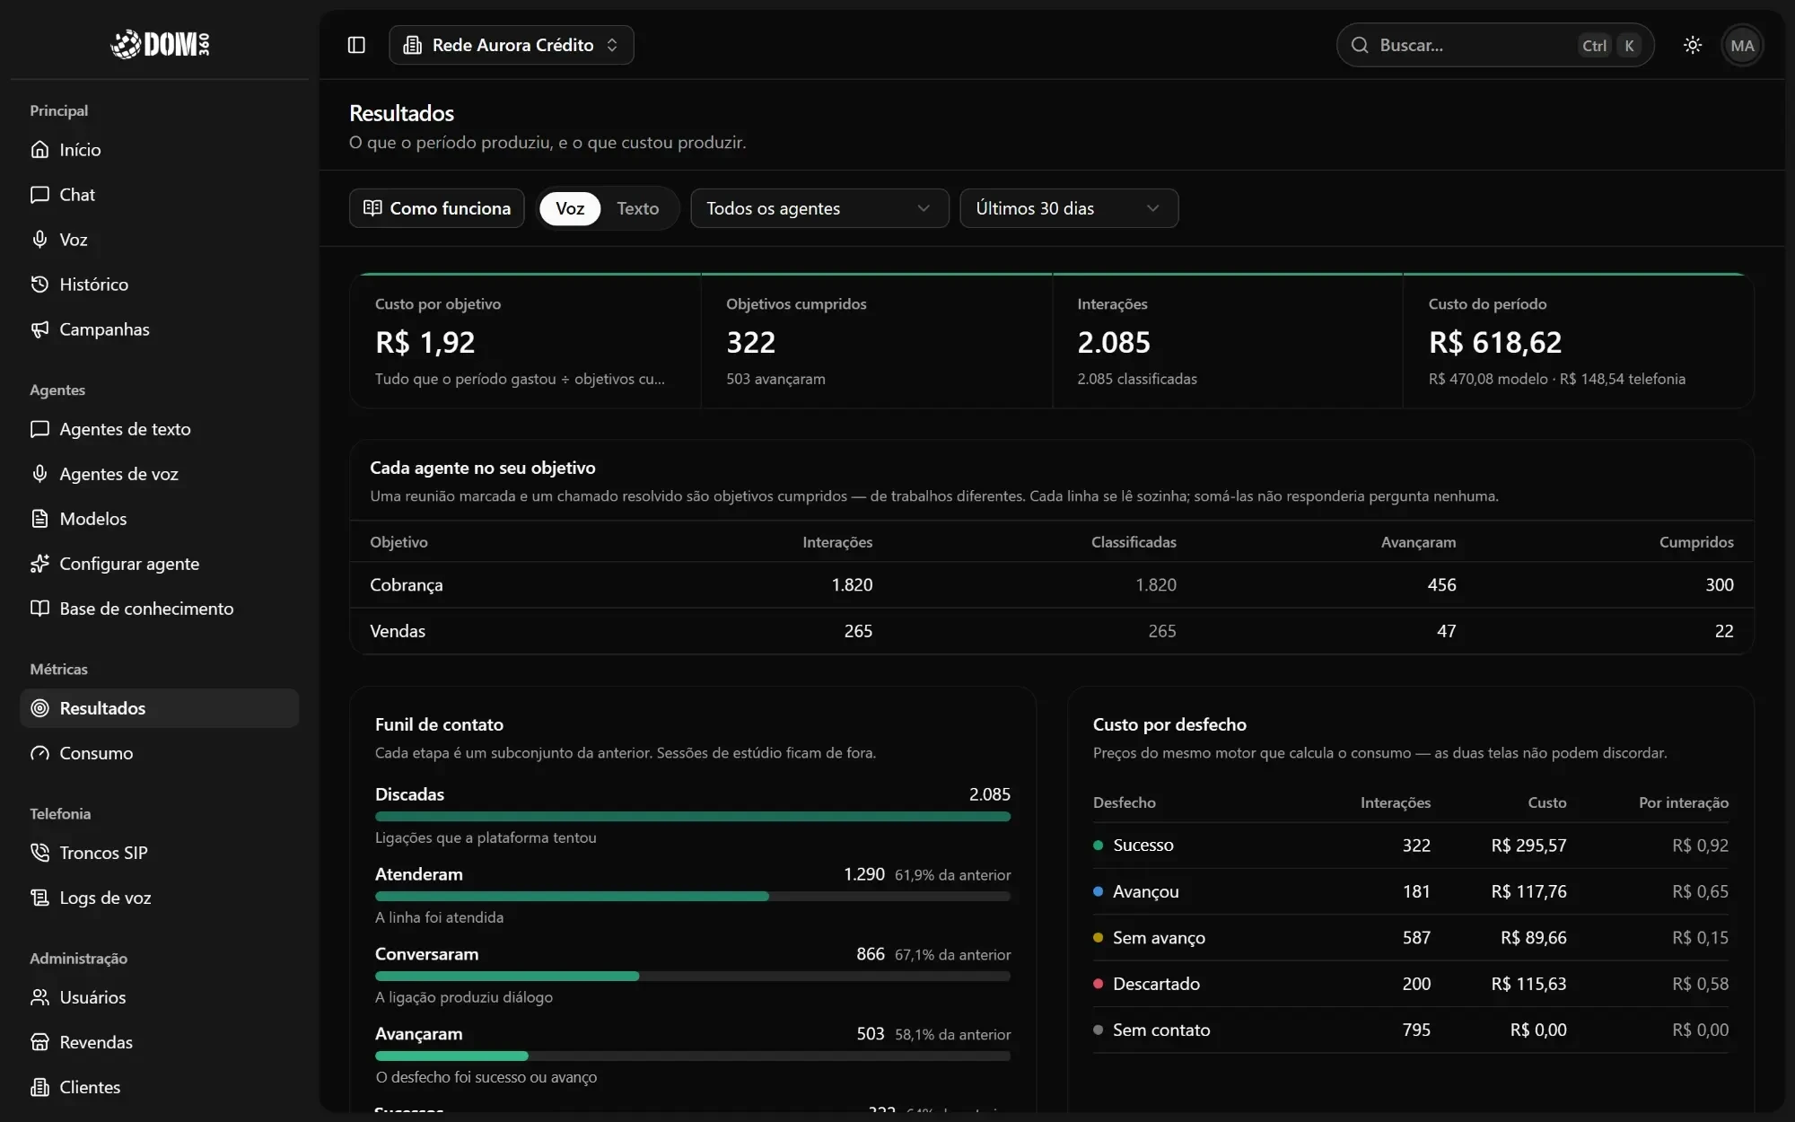Click the Usuários people icon

coord(39,997)
